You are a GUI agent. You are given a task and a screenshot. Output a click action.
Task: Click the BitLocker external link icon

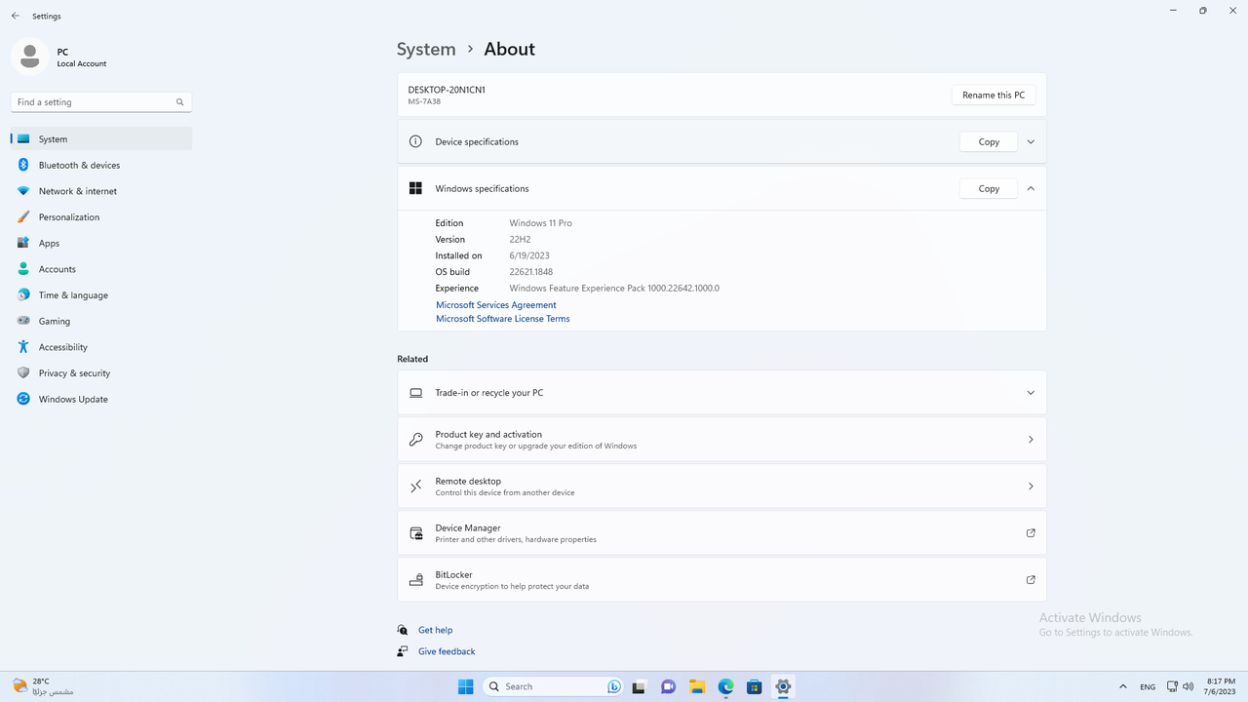pos(1031,580)
